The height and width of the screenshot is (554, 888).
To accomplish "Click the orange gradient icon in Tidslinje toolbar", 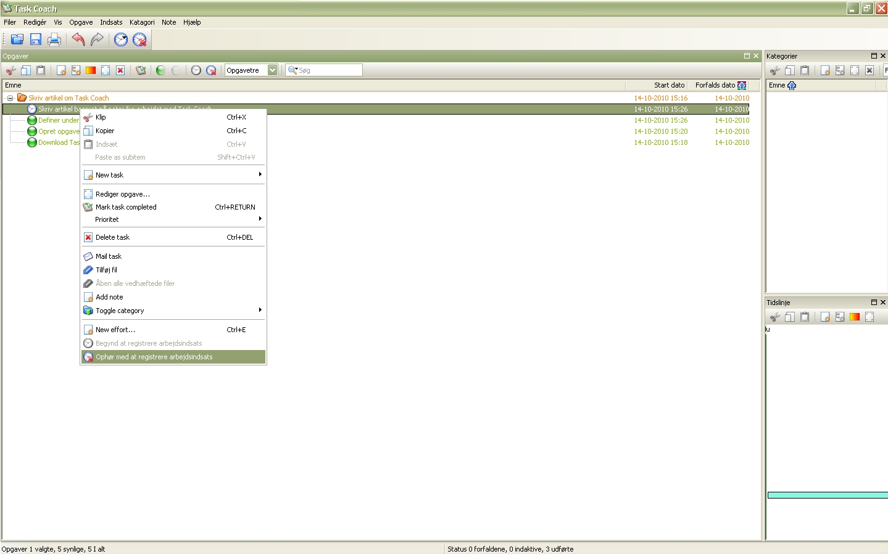I will (855, 317).
